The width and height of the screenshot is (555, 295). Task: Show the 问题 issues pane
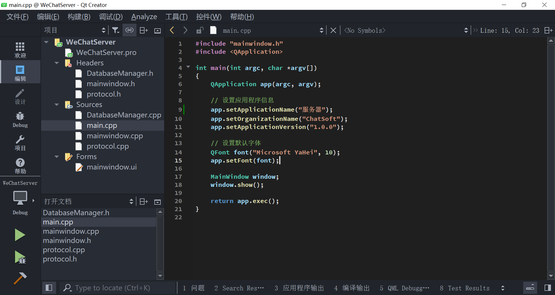tap(194, 288)
